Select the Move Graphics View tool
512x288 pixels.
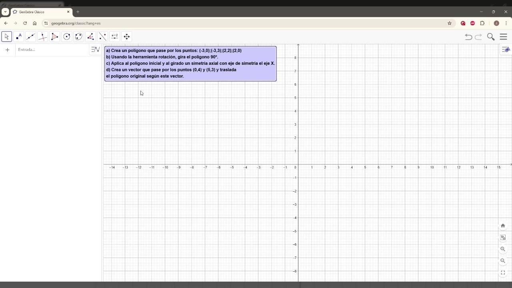click(x=127, y=37)
